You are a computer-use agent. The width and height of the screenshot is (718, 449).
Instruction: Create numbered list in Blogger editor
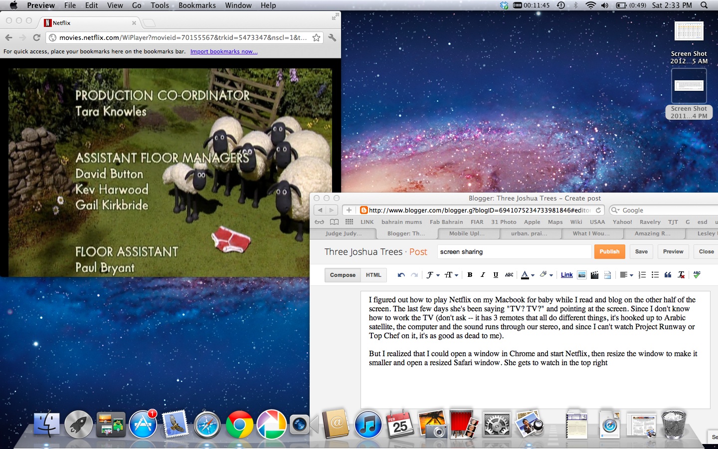(x=642, y=275)
